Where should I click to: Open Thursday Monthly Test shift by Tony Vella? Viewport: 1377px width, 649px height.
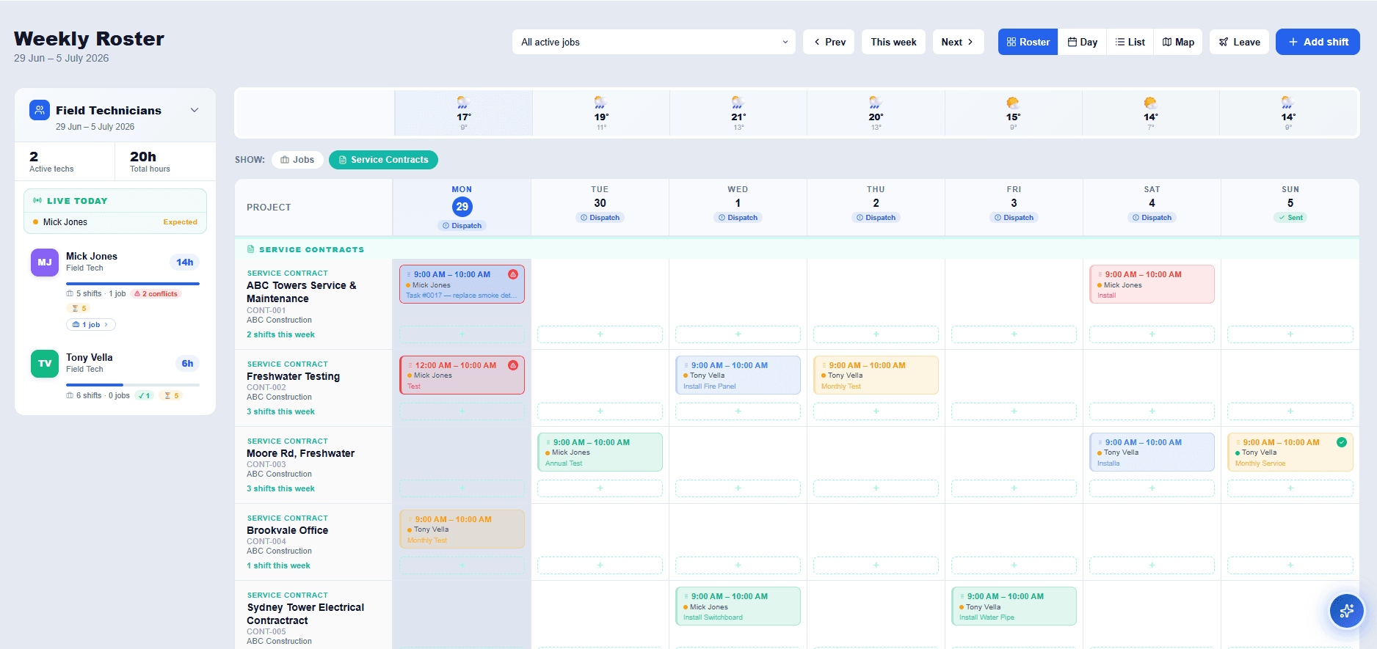pyautogui.click(x=876, y=375)
